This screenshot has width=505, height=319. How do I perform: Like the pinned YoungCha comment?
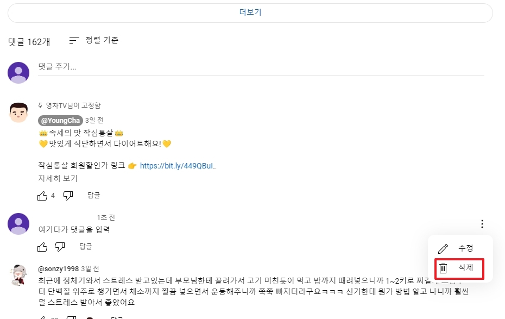point(42,196)
